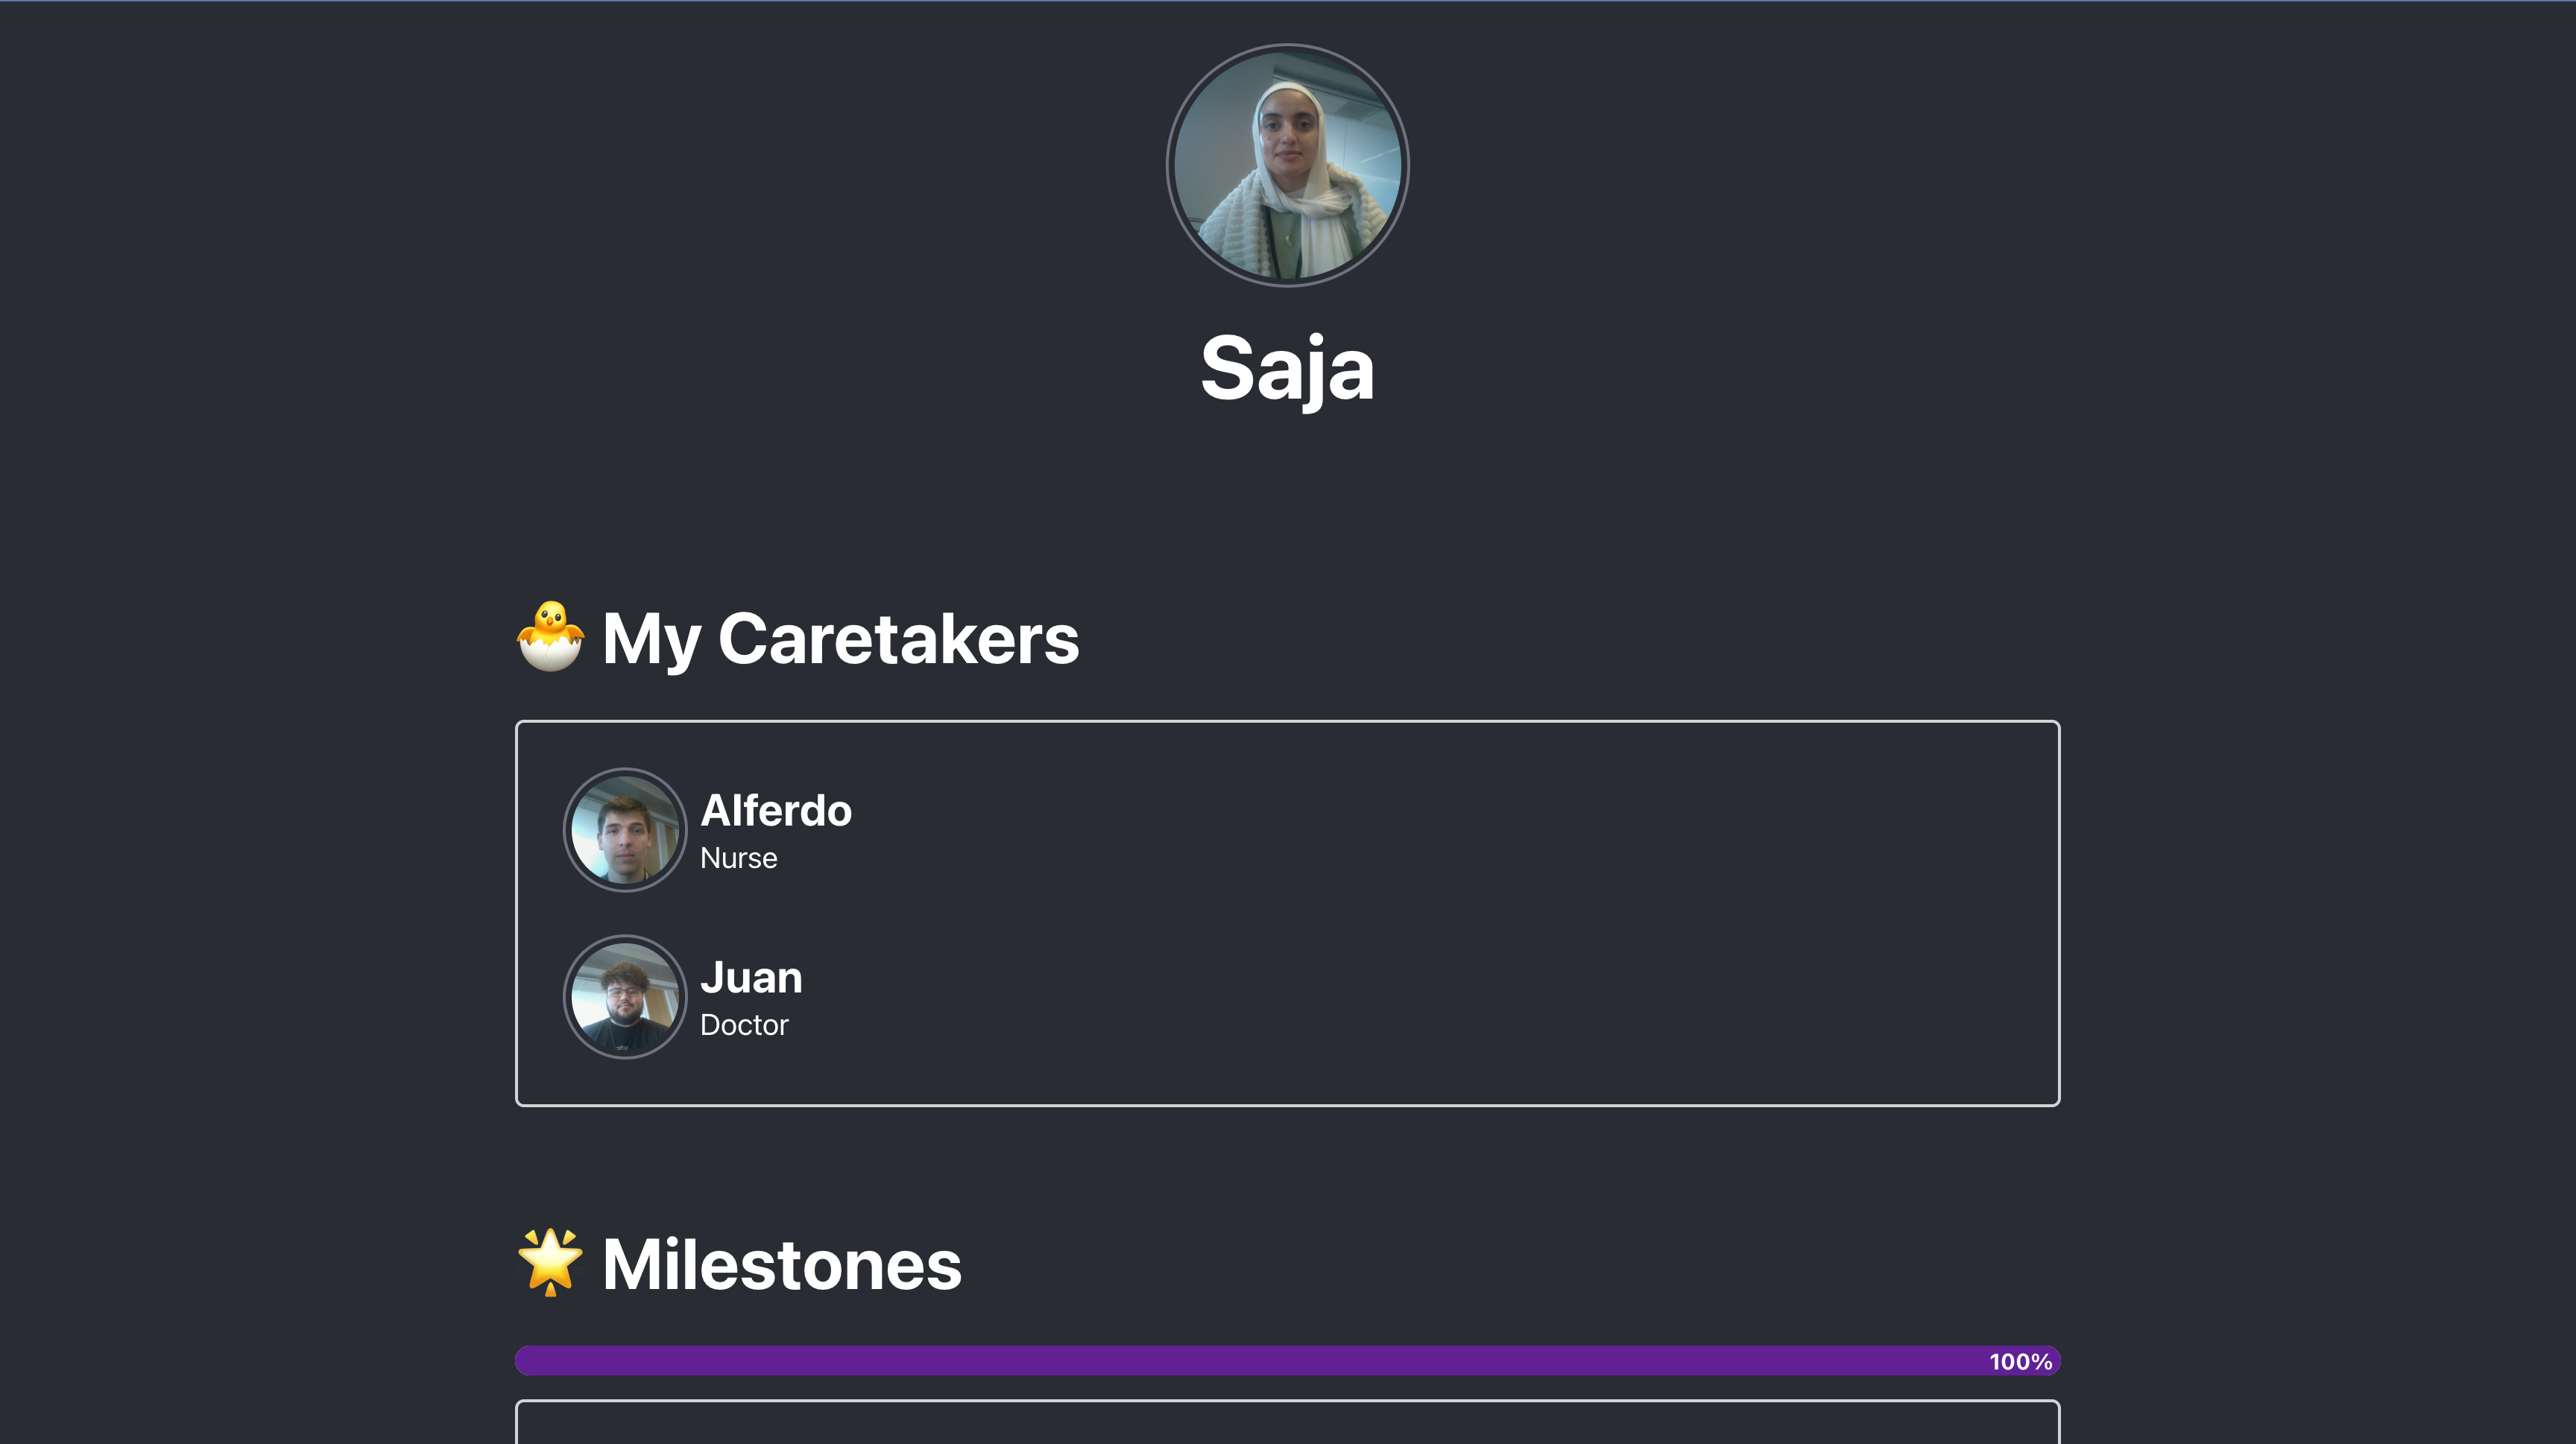Select the My Caretakers heading
Viewport: 2576px width, 1444px height.
(x=840, y=639)
